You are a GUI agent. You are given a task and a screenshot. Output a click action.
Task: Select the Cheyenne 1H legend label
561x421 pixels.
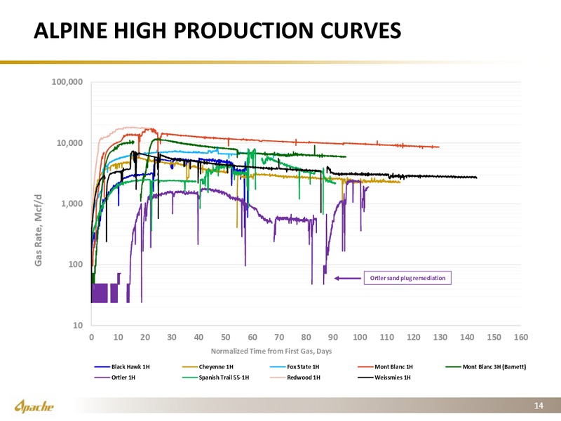pos(216,366)
